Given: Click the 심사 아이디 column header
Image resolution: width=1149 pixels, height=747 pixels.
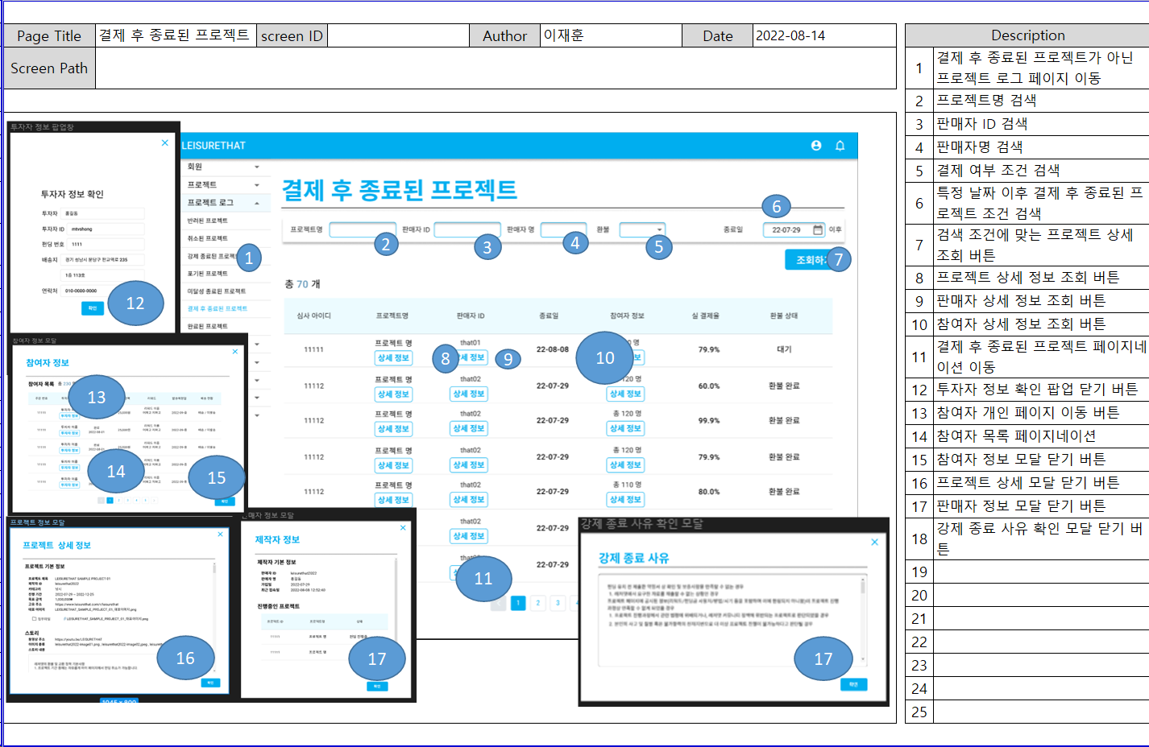Looking at the screenshot, I should [313, 316].
